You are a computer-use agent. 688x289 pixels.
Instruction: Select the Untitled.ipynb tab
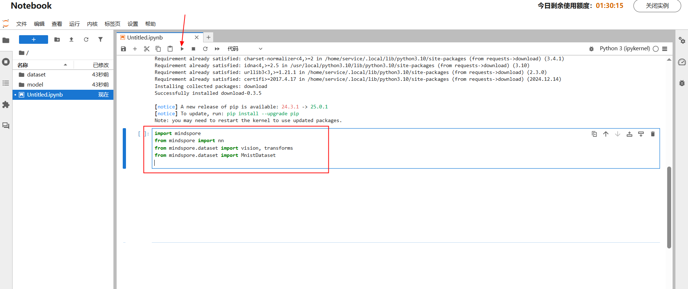(x=145, y=37)
